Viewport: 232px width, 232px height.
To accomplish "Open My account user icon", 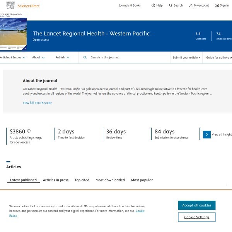I will coord(191,5).
